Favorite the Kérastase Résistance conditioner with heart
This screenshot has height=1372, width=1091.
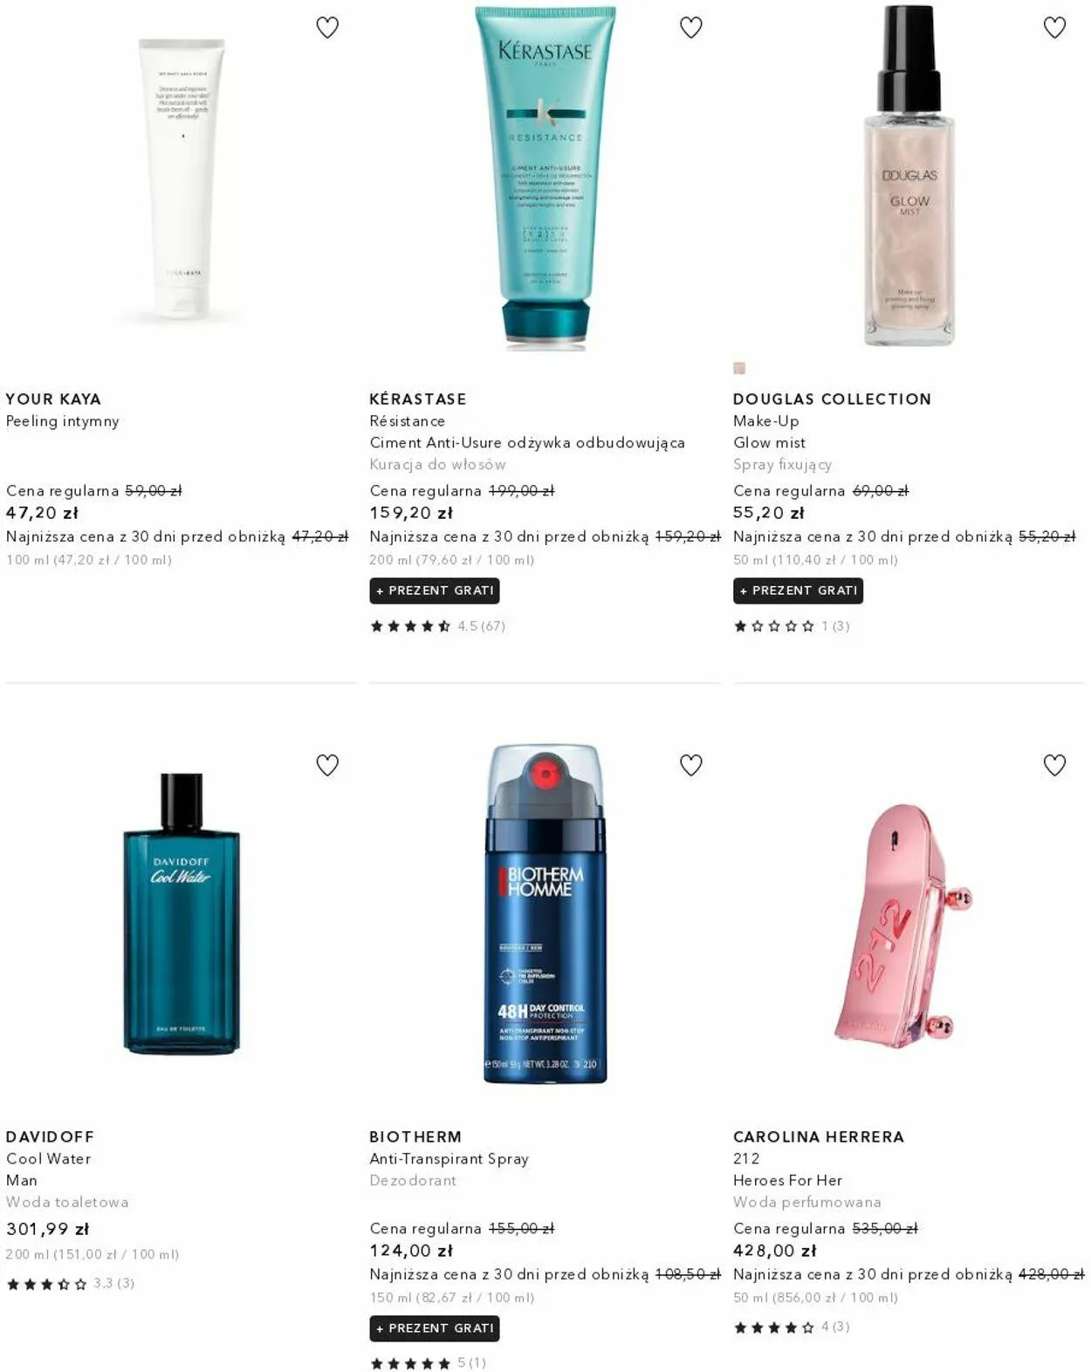pos(691,28)
